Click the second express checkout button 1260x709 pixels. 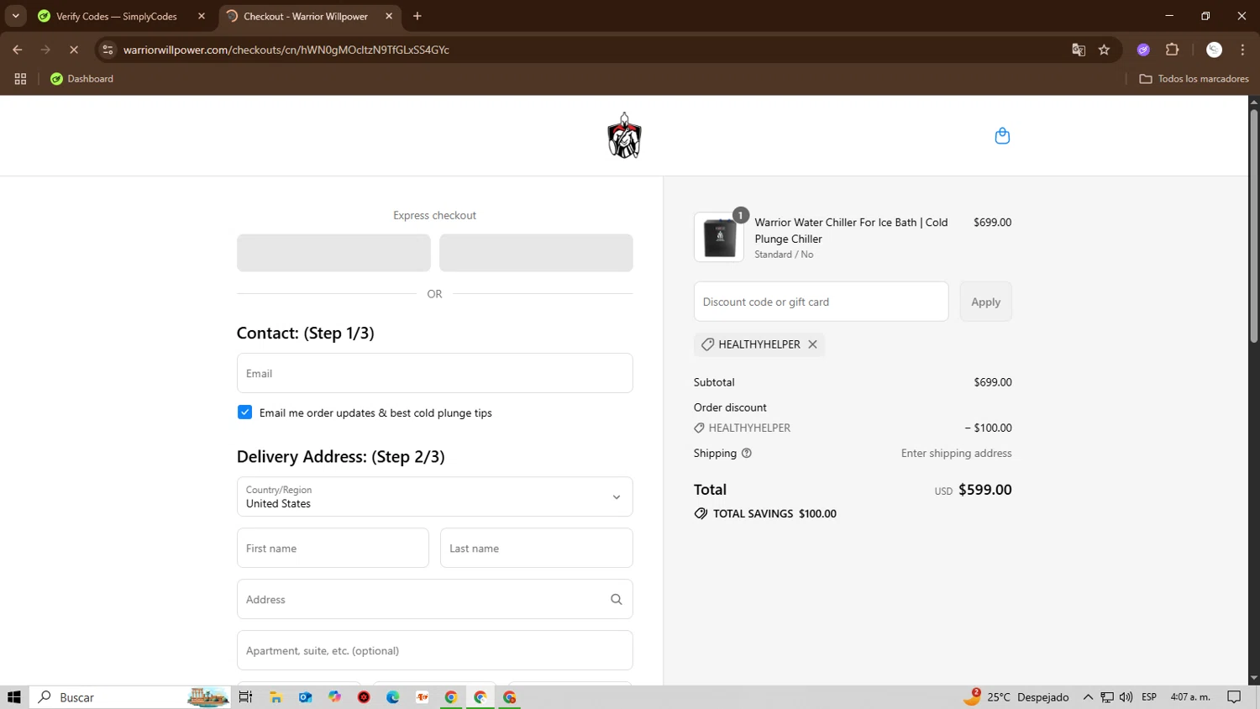(x=536, y=253)
